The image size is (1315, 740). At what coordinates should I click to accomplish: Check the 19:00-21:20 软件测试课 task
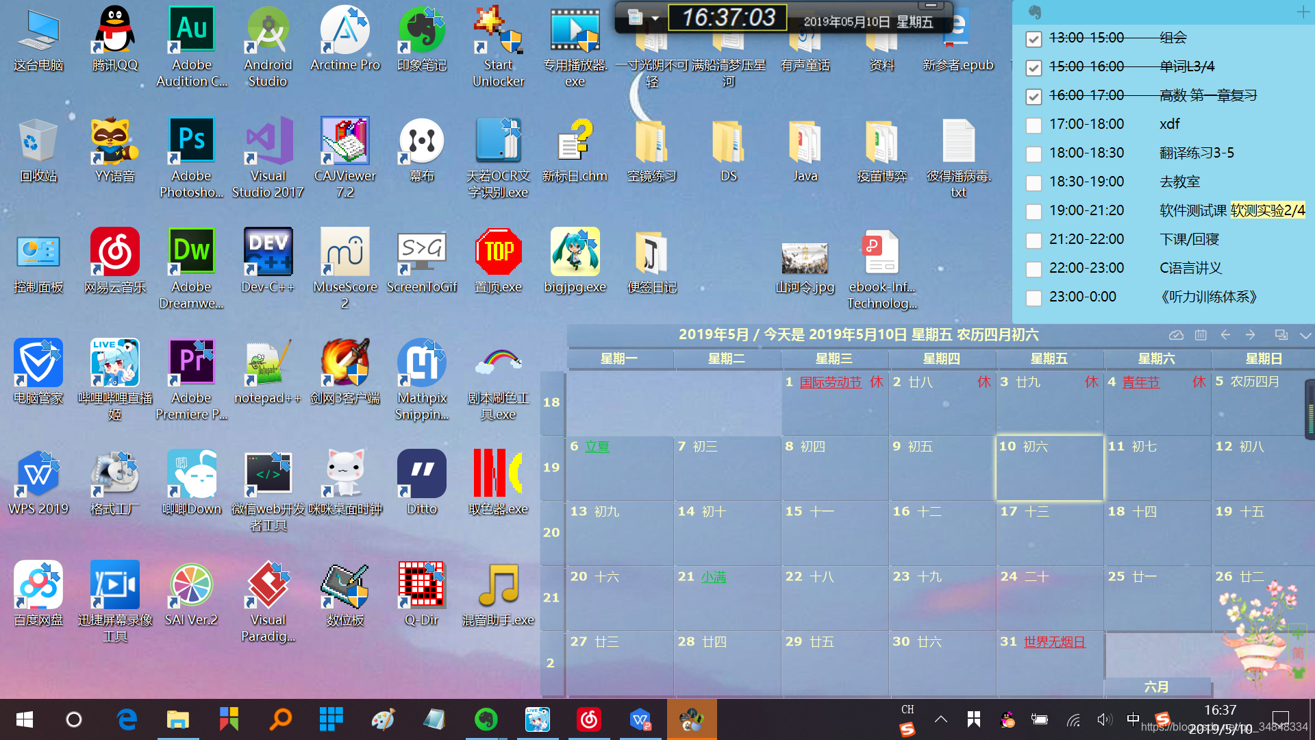[1034, 212]
